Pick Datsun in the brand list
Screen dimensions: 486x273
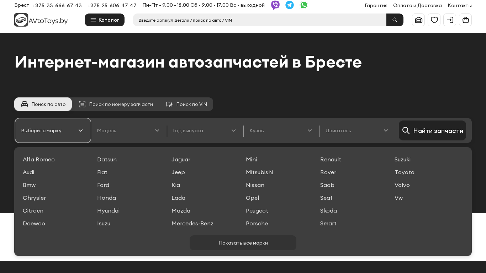coord(107,159)
